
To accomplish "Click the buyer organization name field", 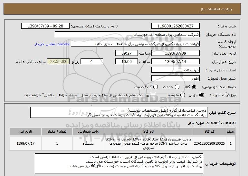I will 127,35.
